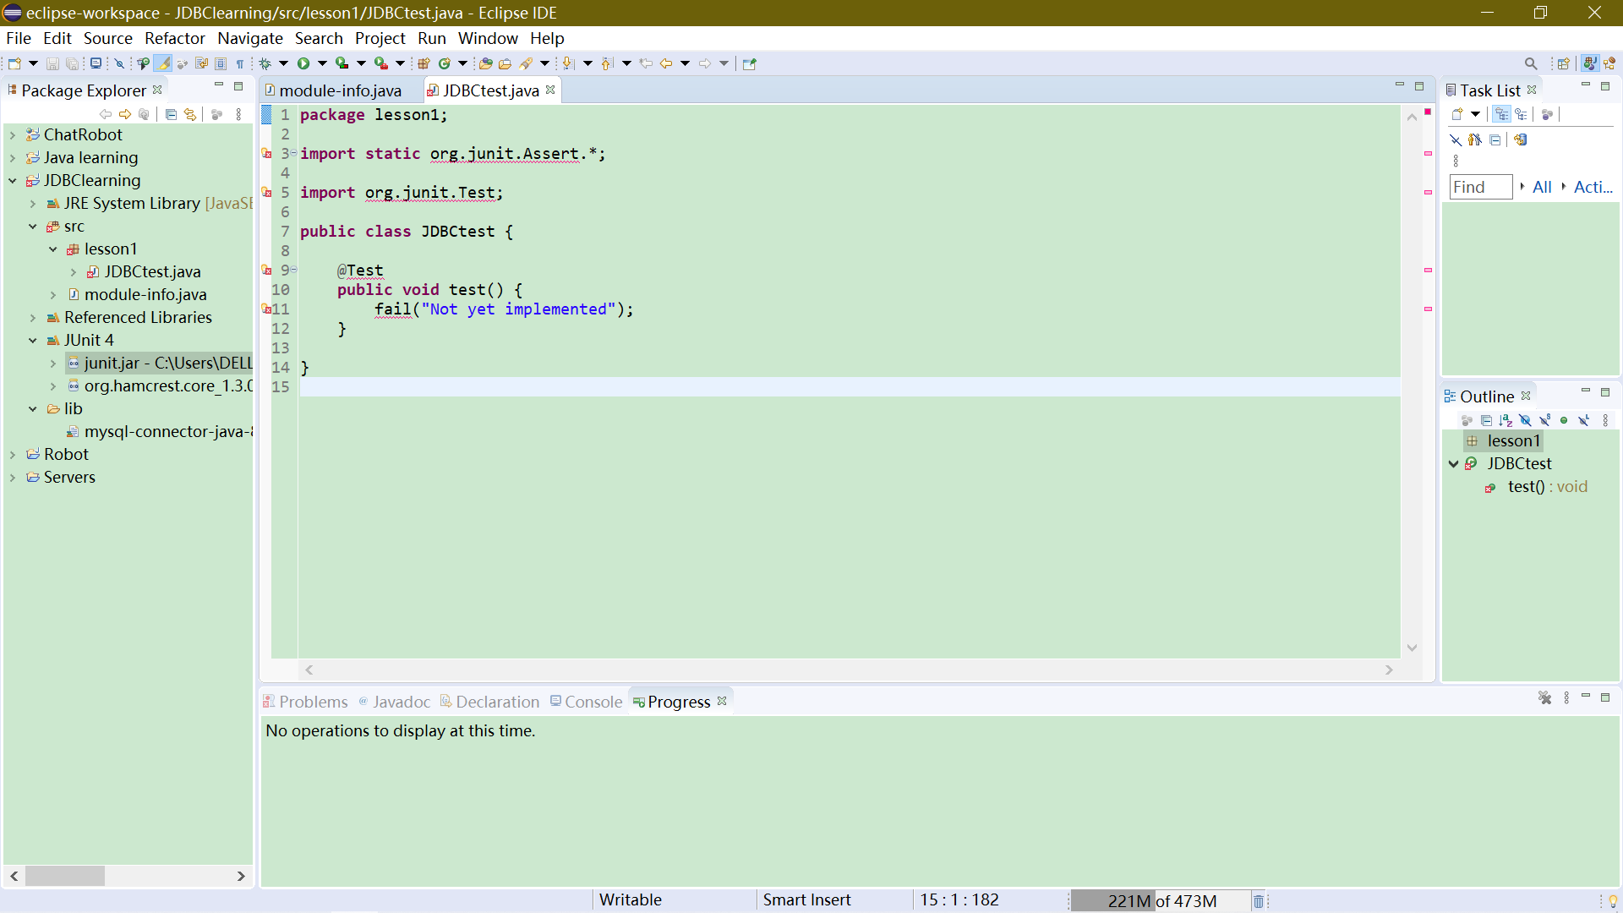Expand JRE System Library node
The width and height of the screenshot is (1623, 913).
(x=33, y=203)
